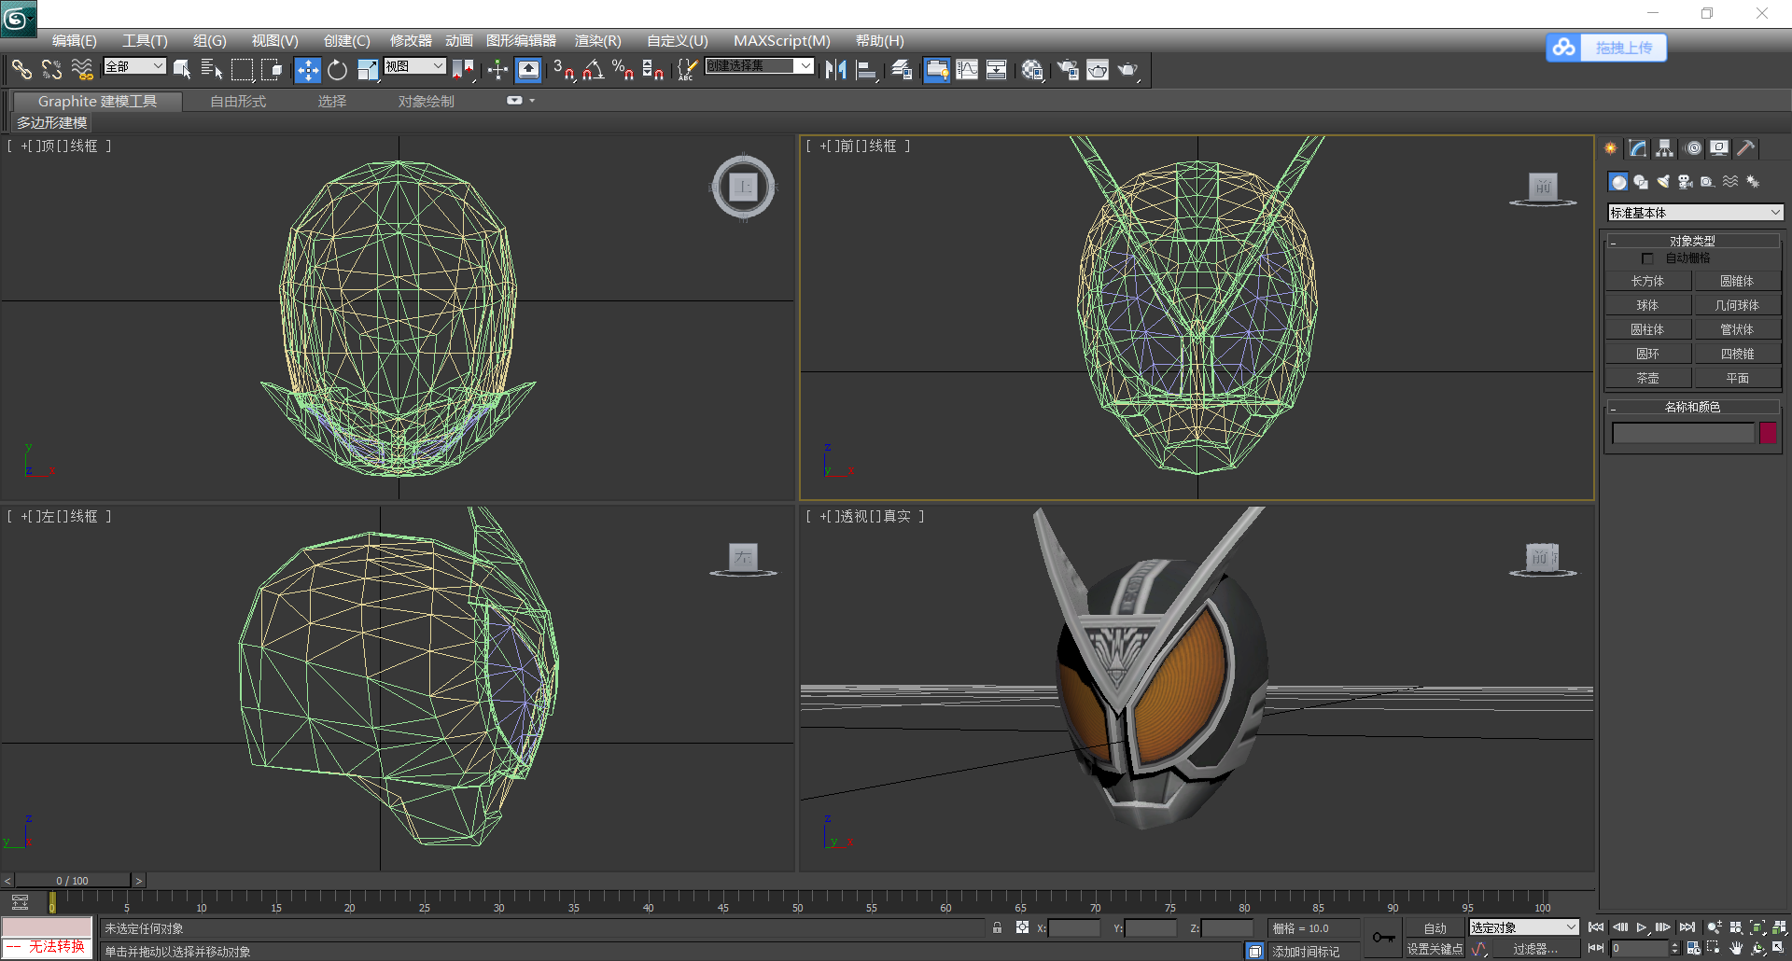Screen dimensions: 1792x961
Task: Select the Shapes category icon
Action: tap(1641, 182)
